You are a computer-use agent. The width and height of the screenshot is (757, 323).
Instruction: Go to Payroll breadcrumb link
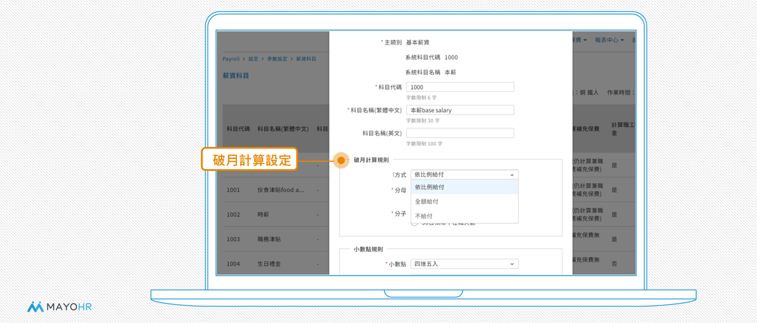[231, 59]
